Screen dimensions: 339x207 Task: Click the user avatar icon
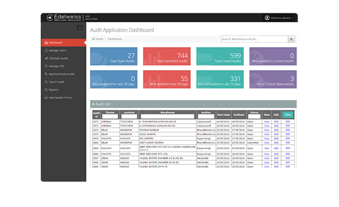point(267,18)
